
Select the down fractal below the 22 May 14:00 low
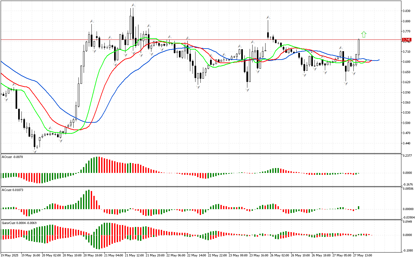(198, 87)
